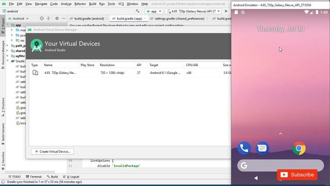
Task: Click the Favorites star side icon
Action: [3, 168]
